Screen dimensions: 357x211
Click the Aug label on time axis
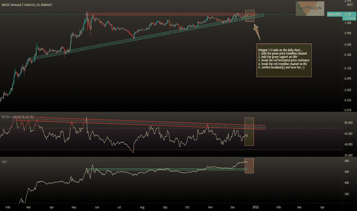142,207
